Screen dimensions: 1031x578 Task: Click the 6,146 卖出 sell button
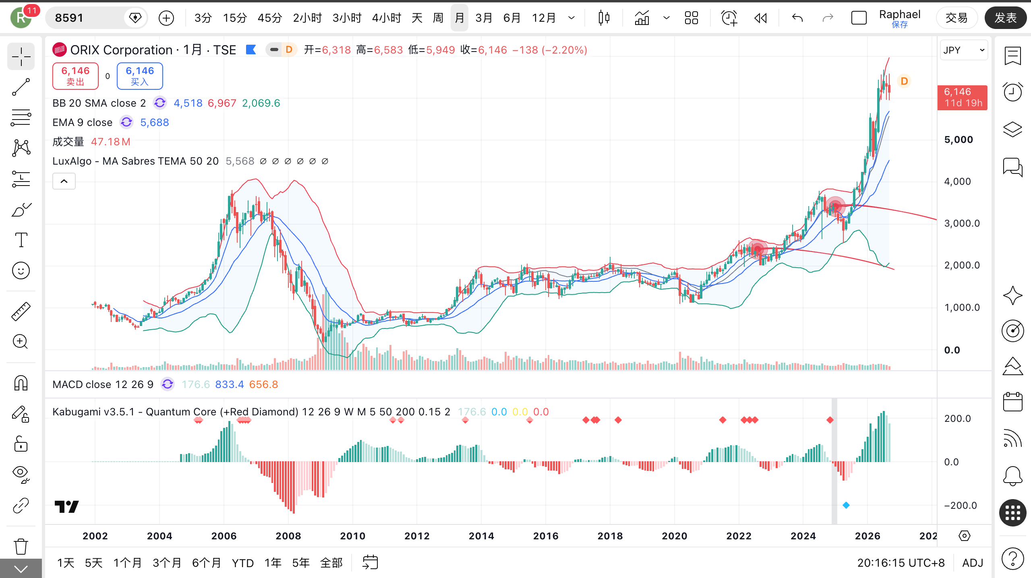(75, 76)
